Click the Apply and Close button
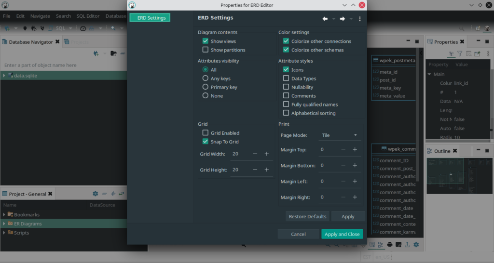 point(342,234)
